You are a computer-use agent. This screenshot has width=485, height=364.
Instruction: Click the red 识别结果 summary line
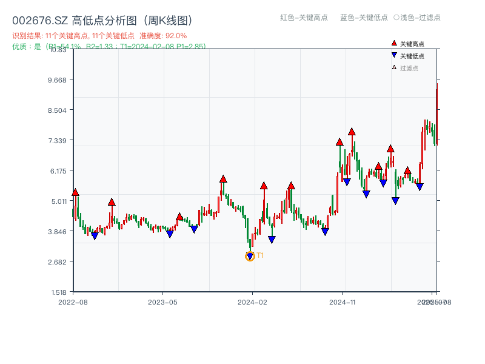(99, 36)
